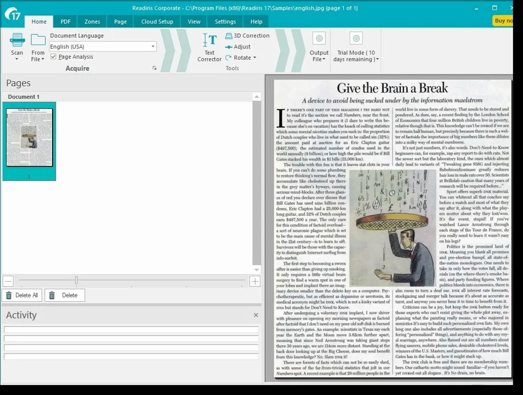
Task: Toggle the Page Analysis checkbox
Action: (x=53, y=57)
